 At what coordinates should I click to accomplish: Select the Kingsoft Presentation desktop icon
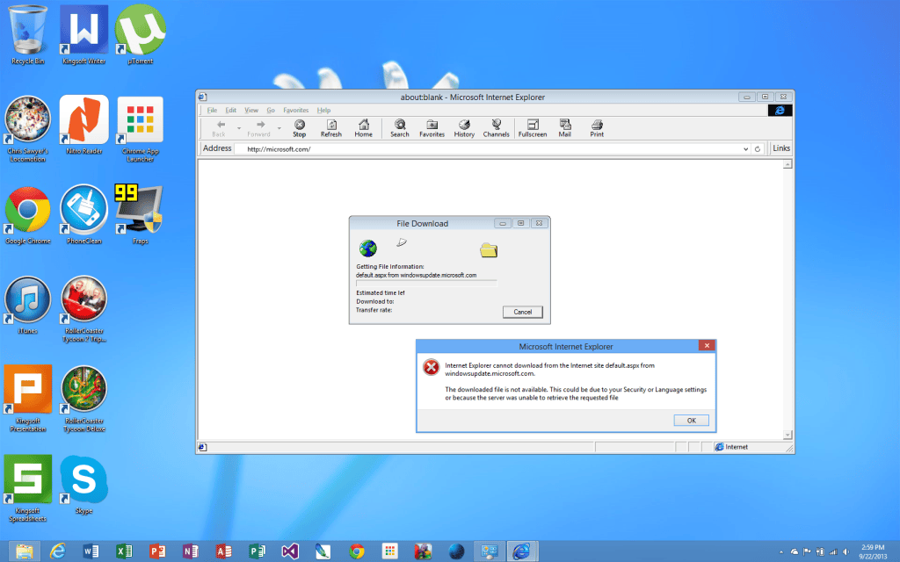coord(27,399)
